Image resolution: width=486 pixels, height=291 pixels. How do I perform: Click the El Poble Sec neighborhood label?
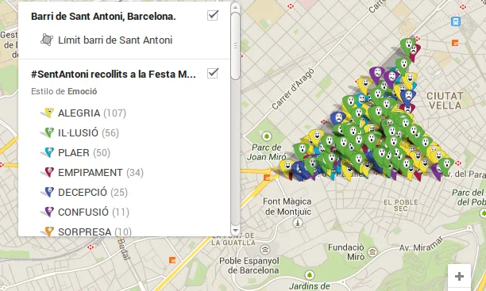pyautogui.click(x=401, y=205)
